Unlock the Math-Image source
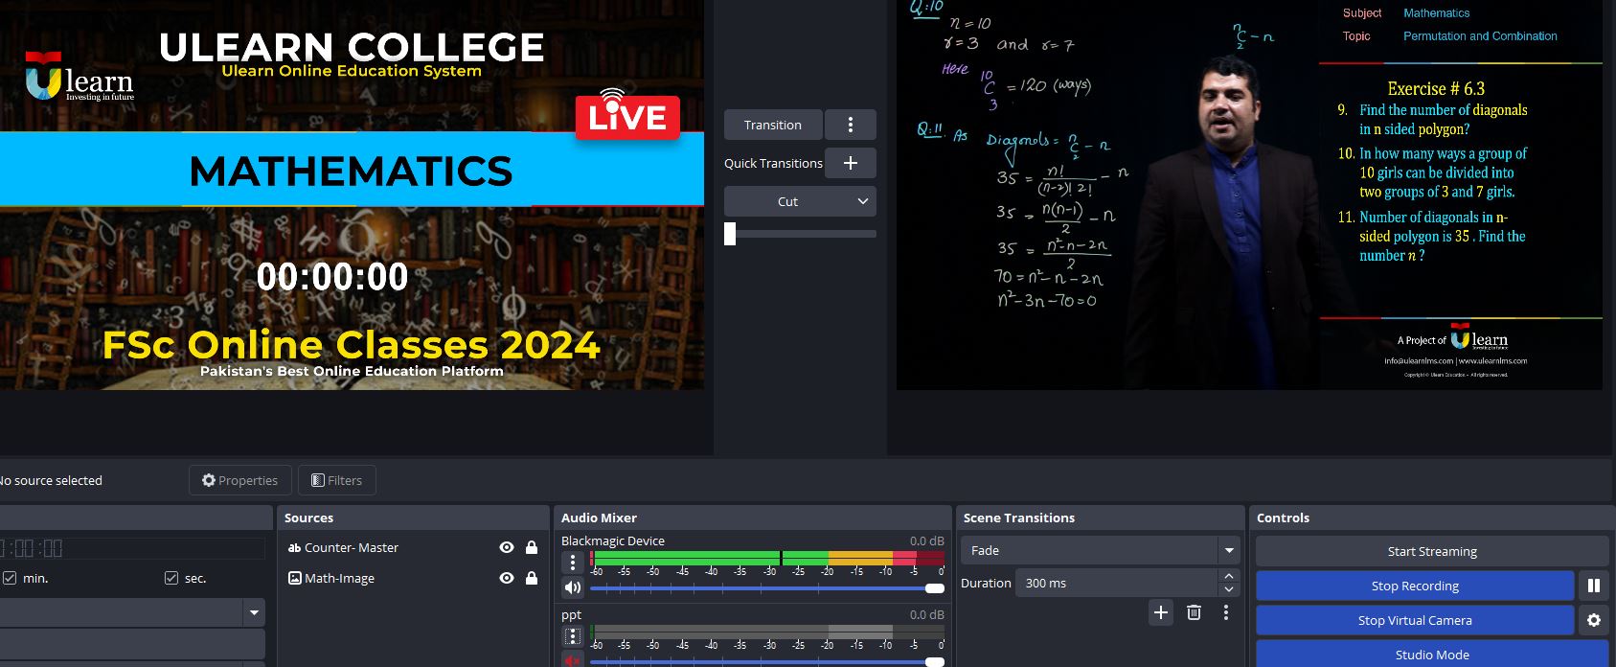 coord(532,578)
